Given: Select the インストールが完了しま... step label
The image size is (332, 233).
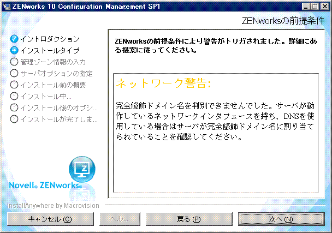Looking at the screenshot, I should coord(59,119).
